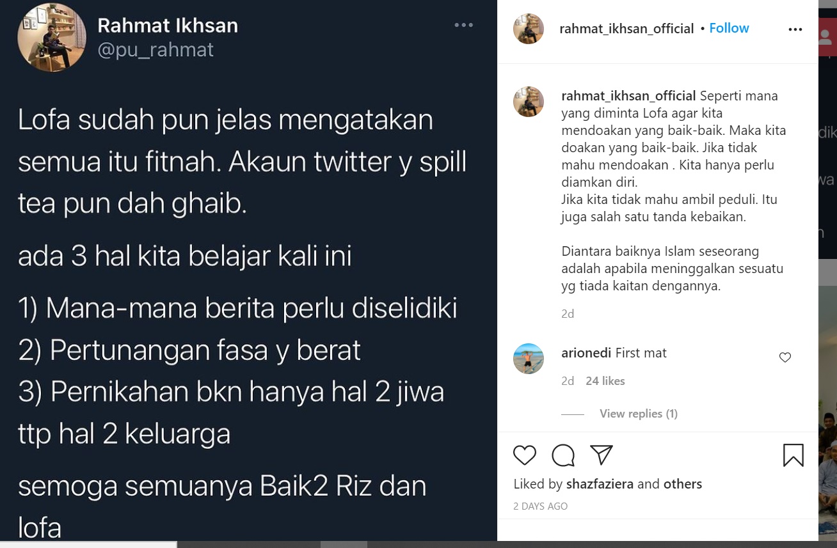The image size is (837, 548).
Task: Like the post with the heart icon
Action: [x=525, y=455]
